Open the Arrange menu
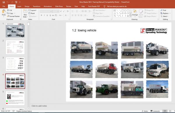The image size is (175, 113). click(x=135, y=13)
